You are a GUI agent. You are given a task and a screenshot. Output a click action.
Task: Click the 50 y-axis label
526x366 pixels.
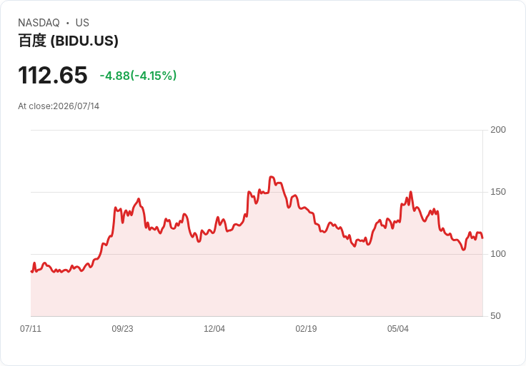(x=495, y=316)
